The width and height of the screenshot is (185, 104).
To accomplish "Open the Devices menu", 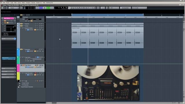I will coord(33,3).
